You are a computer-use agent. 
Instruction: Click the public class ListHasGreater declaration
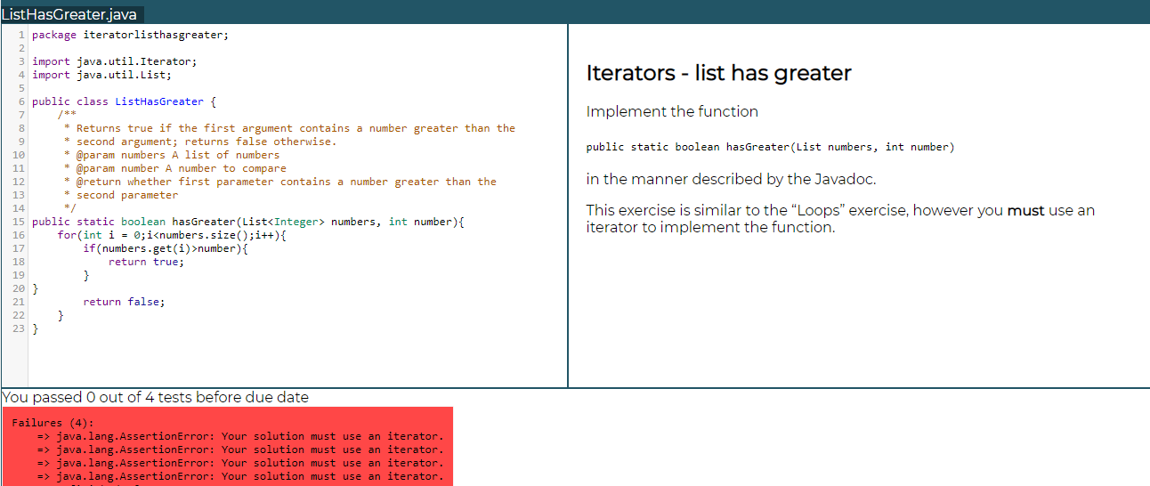coord(125,101)
